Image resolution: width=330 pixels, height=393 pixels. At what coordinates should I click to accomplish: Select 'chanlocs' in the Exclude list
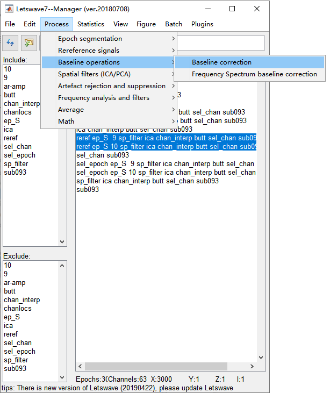(x=18, y=309)
